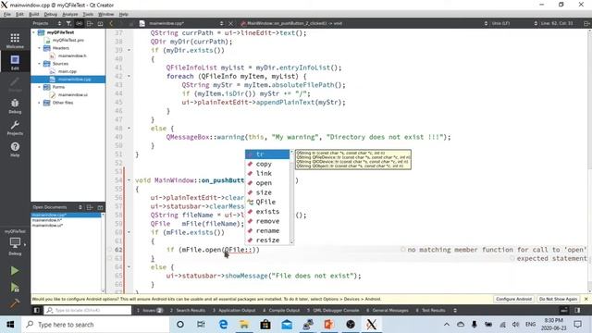592x333 pixels.
Task: Open the Analyze menu
Action: [70, 14]
